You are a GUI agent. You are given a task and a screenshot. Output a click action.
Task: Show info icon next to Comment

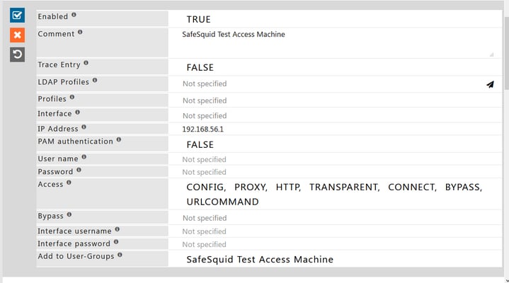tap(80, 32)
